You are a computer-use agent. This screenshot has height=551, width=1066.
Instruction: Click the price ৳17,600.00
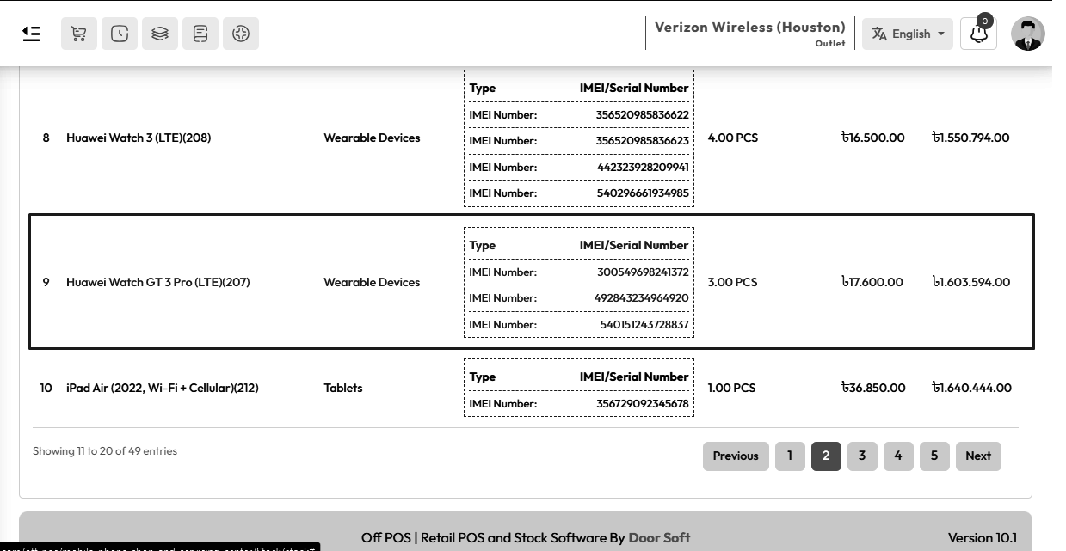click(872, 282)
